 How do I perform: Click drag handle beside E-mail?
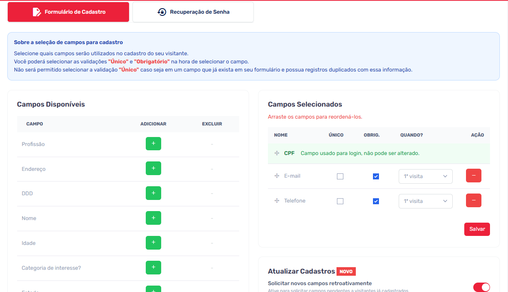pos(277,176)
